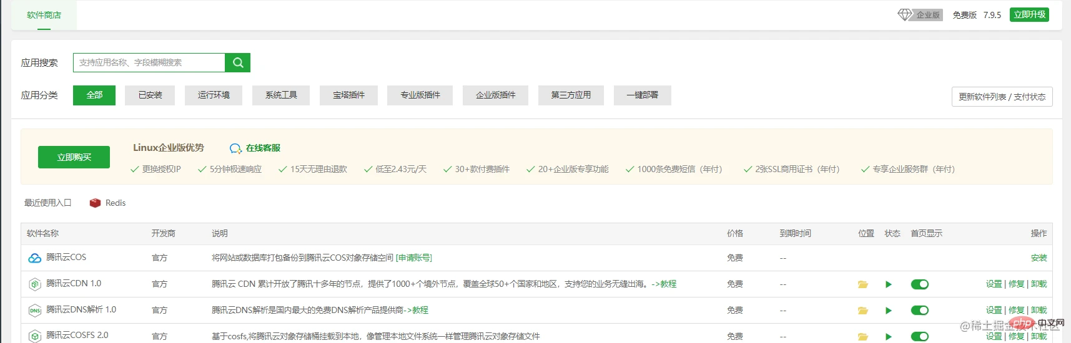This screenshot has height=343, width=1071.
Task: Click the status play icon for 腾讯云CDN
Action: click(x=889, y=284)
